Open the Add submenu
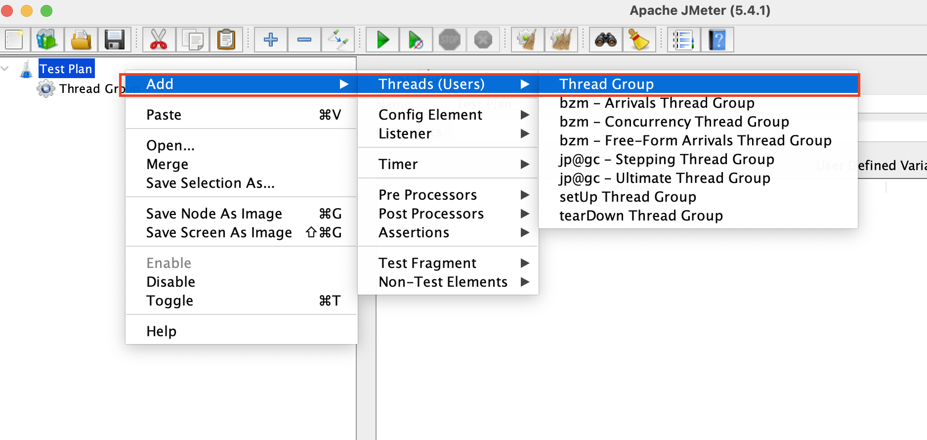Image resolution: width=927 pixels, height=440 pixels. [x=242, y=84]
